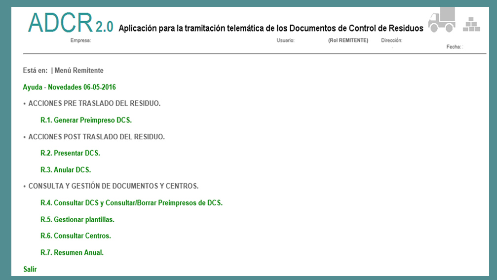Open R.4. Consultar DCS y Preimpresos

pyautogui.click(x=132, y=203)
